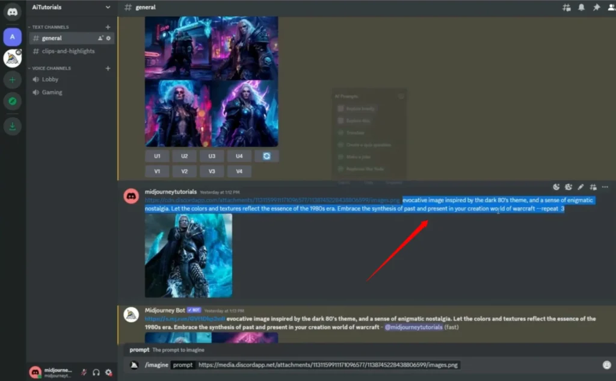Add a new voice channel

click(108, 69)
